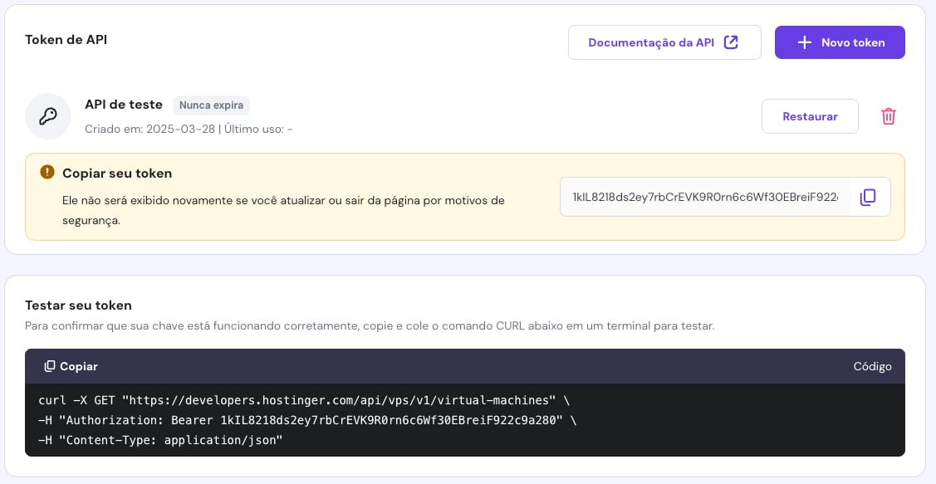
Task: Click the Código label in code header
Action: coord(872,366)
